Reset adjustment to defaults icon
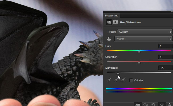 (154, 104)
